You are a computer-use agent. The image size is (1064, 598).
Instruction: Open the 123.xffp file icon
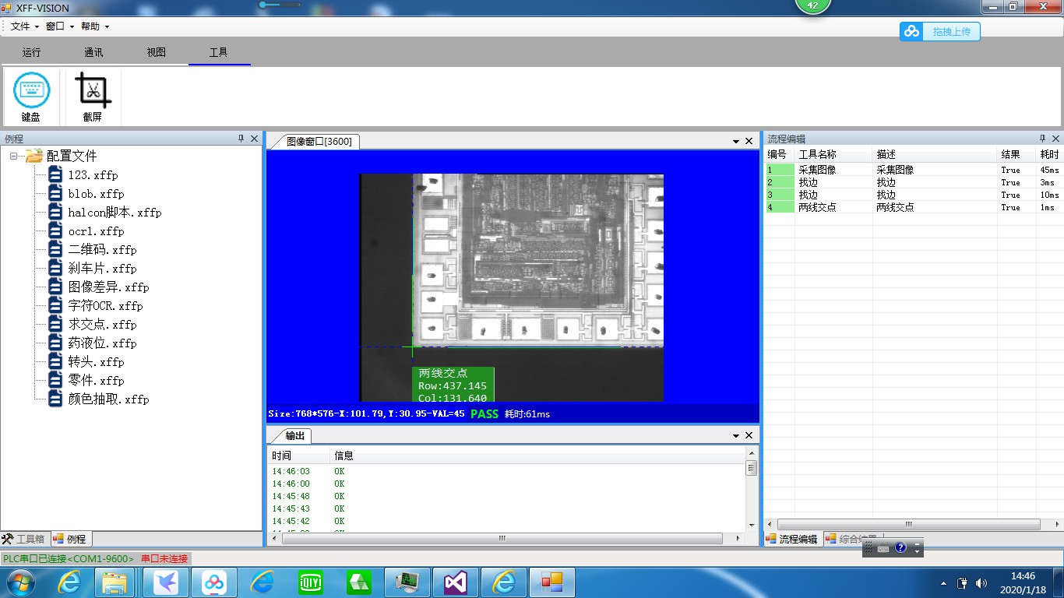click(55, 174)
